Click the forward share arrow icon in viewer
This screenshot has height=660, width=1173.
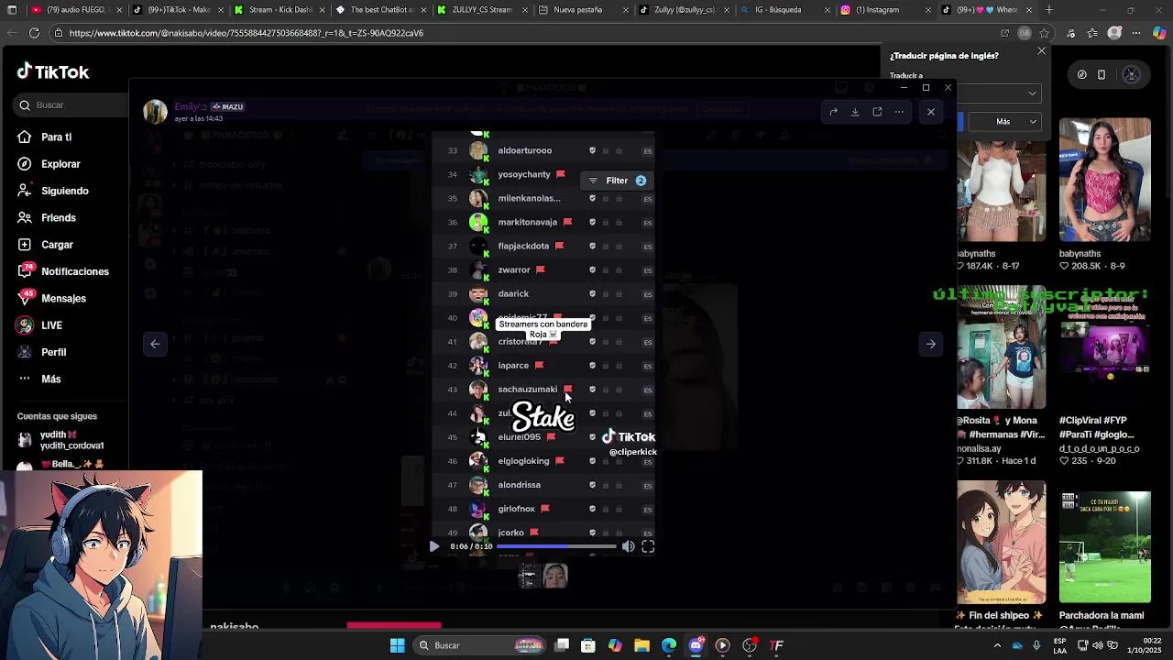click(833, 112)
